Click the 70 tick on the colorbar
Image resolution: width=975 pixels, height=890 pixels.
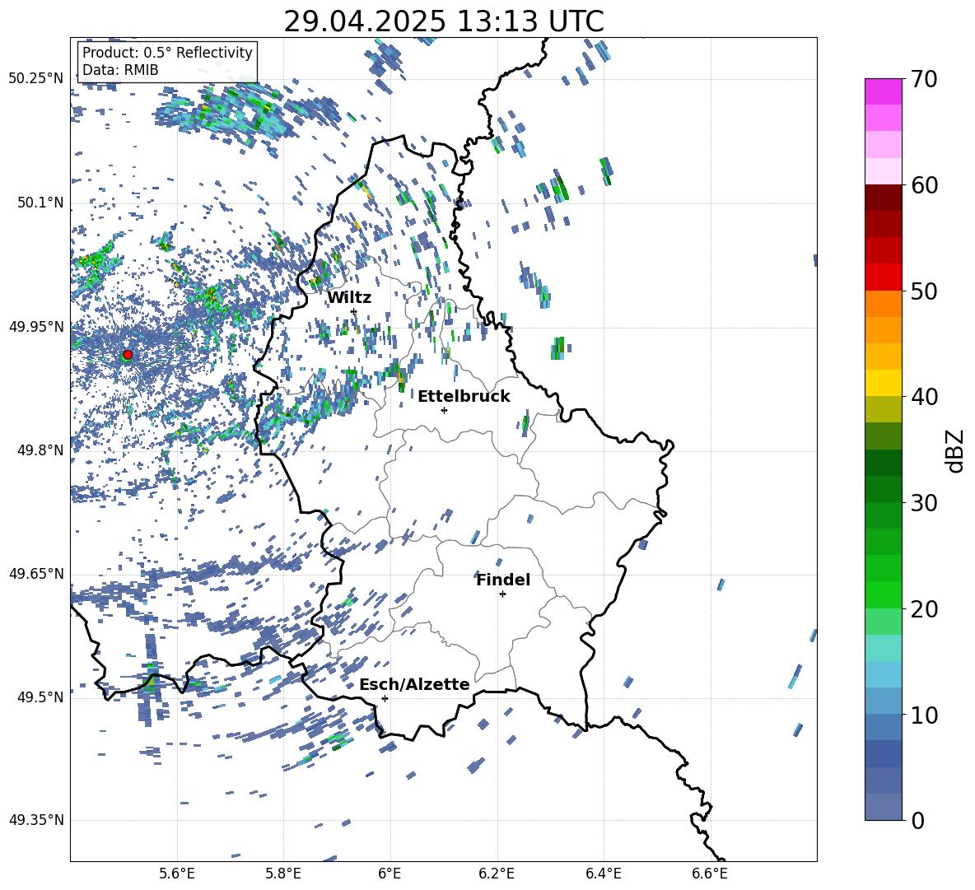[x=924, y=80]
